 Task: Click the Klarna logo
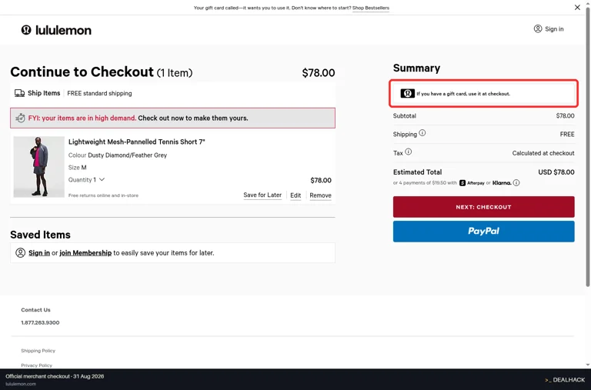tap(502, 183)
